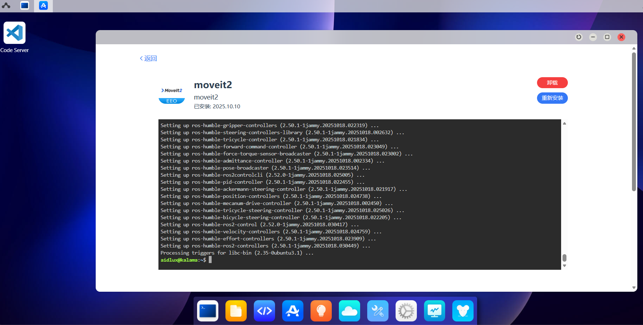Open the mouse icon app in dock
643x325 pixels.
pyautogui.click(x=463, y=311)
